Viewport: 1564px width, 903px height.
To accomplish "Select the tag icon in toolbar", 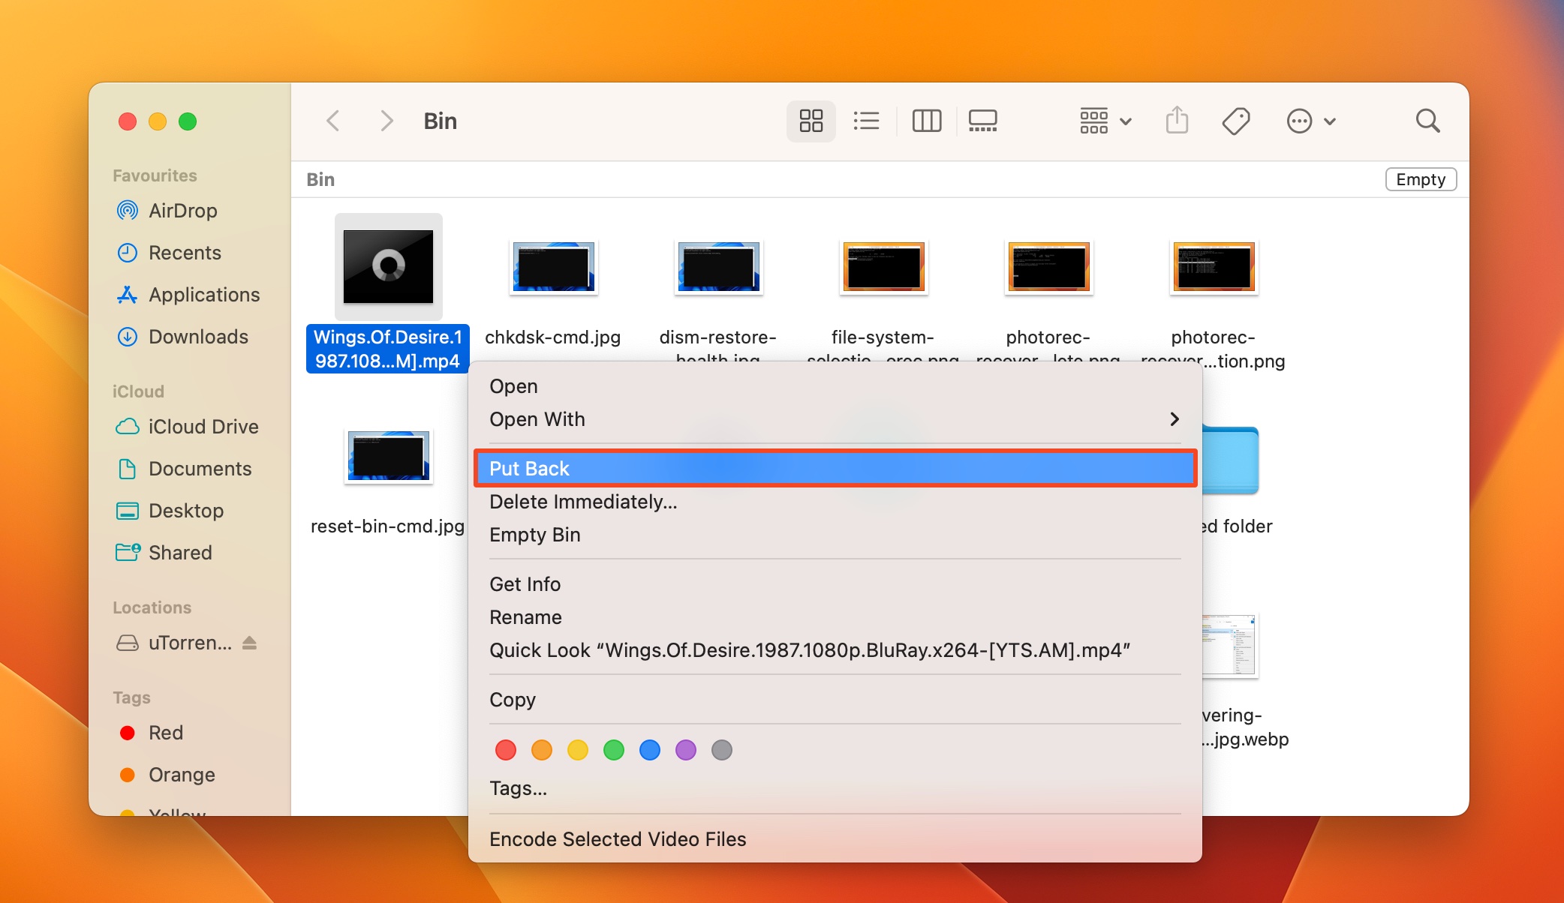I will click(x=1237, y=121).
